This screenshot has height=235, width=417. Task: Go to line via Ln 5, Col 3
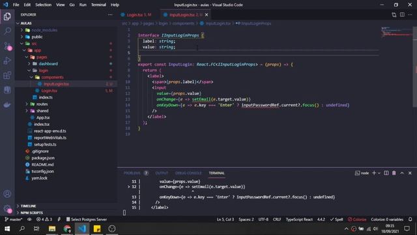[225, 219]
